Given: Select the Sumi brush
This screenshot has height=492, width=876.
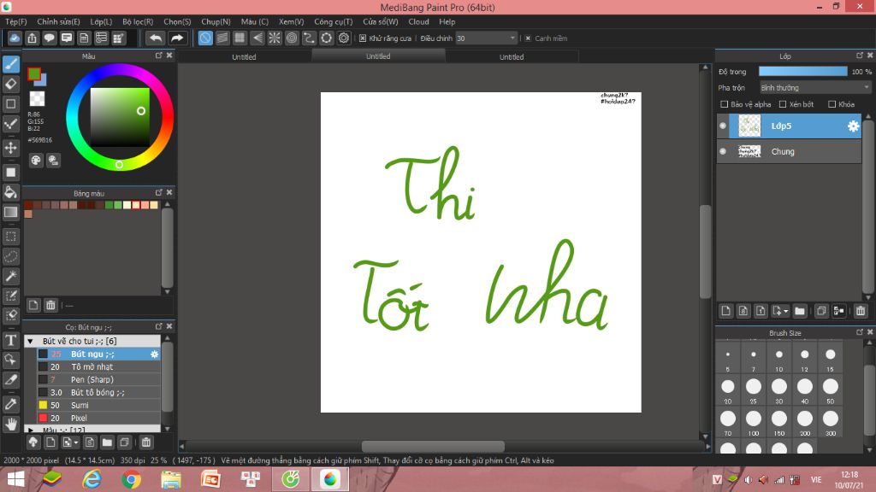Looking at the screenshot, I should (x=99, y=406).
